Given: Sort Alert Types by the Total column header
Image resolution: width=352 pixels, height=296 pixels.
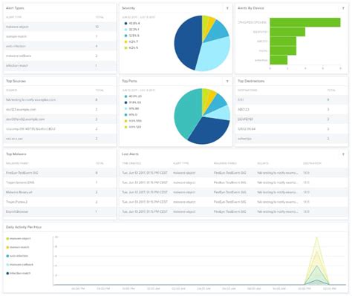Looking at the screenshot, I should (x=100, y=17).
